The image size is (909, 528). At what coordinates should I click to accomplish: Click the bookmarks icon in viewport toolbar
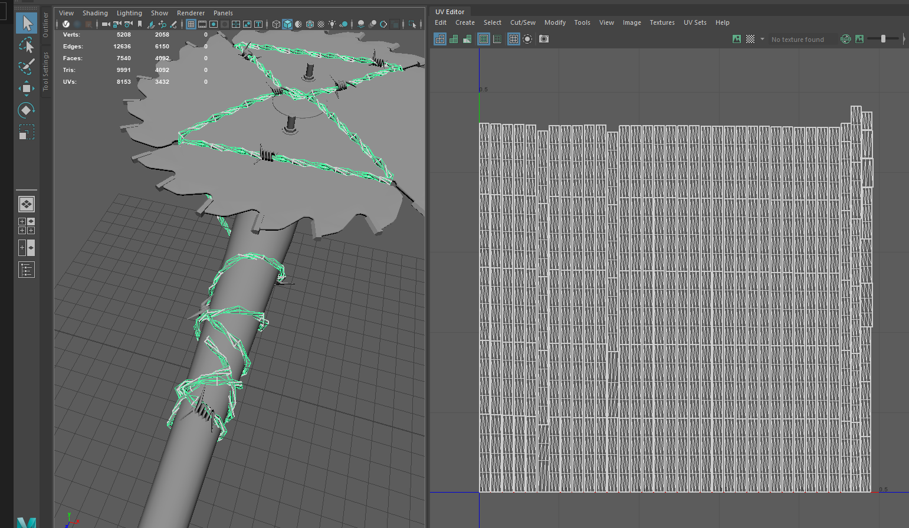point(139,24)
